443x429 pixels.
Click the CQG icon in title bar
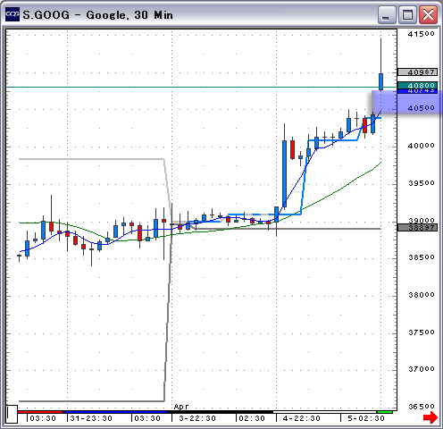tap(13, 14)
